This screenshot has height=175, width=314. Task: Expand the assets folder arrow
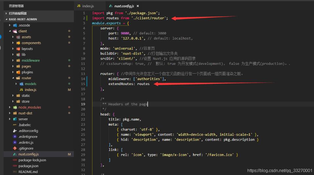click(13, 37)
